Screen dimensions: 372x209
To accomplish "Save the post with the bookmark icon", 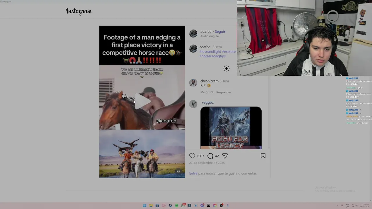I will pyautogui.click(x=263, y=156).
